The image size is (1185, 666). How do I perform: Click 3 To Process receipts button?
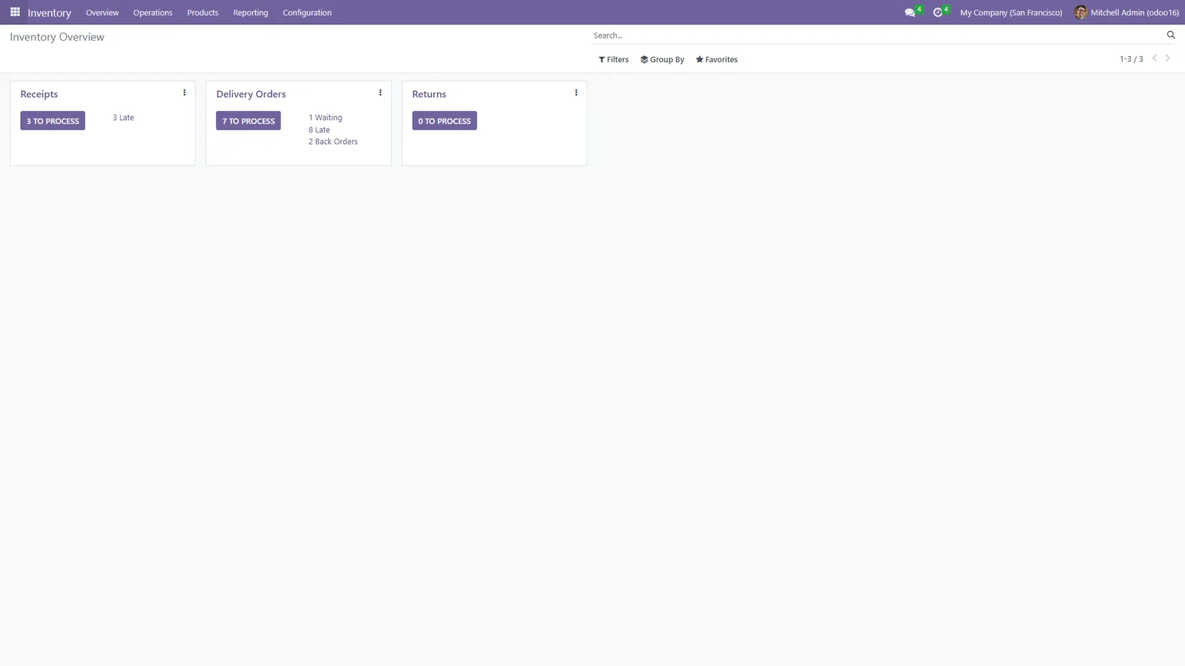click(x=53, y=121)
